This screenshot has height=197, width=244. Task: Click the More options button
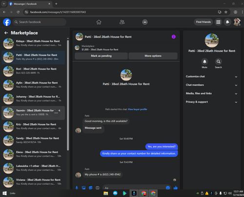click(x=153, y=56)
